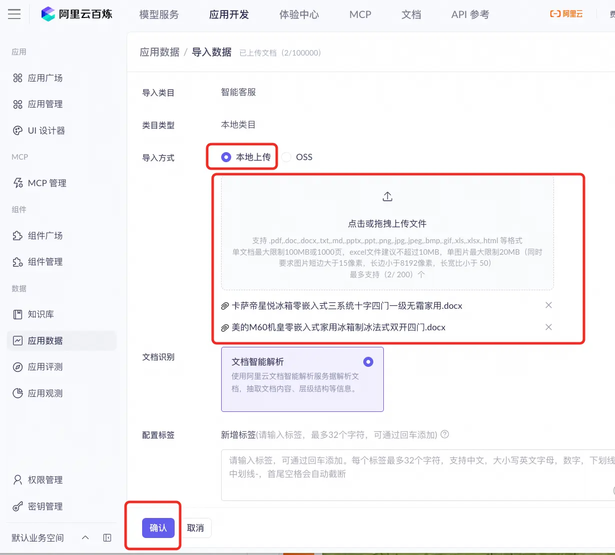Click the 已上传文档（2/100000）text
Screen dimensions: 615x555
280,53
